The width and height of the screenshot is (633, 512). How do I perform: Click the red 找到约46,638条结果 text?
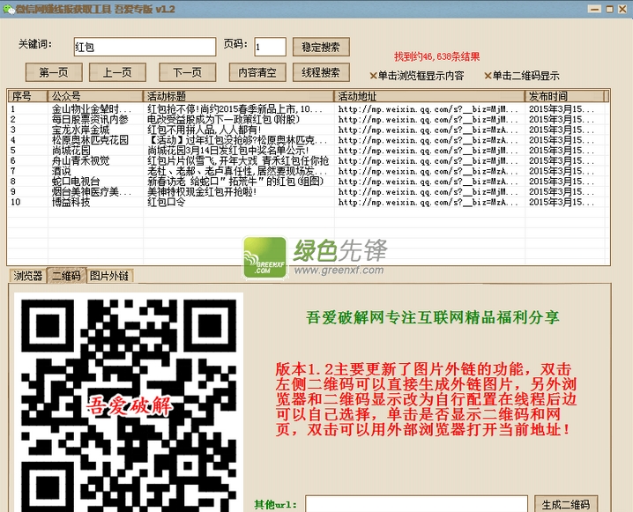point(436,56)
